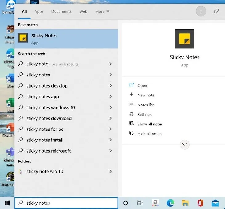Click 'New note' action for Sticky Notes
This screenshot has width=225, height=209.
(x=146, y=95)
